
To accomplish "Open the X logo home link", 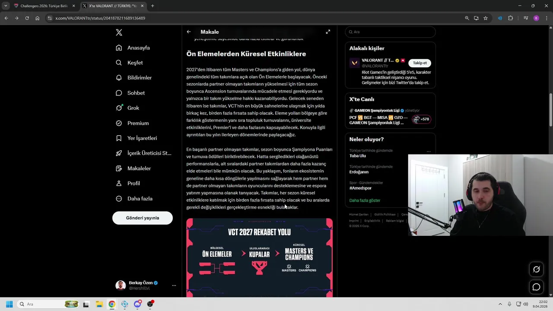I will pos(119,32).
